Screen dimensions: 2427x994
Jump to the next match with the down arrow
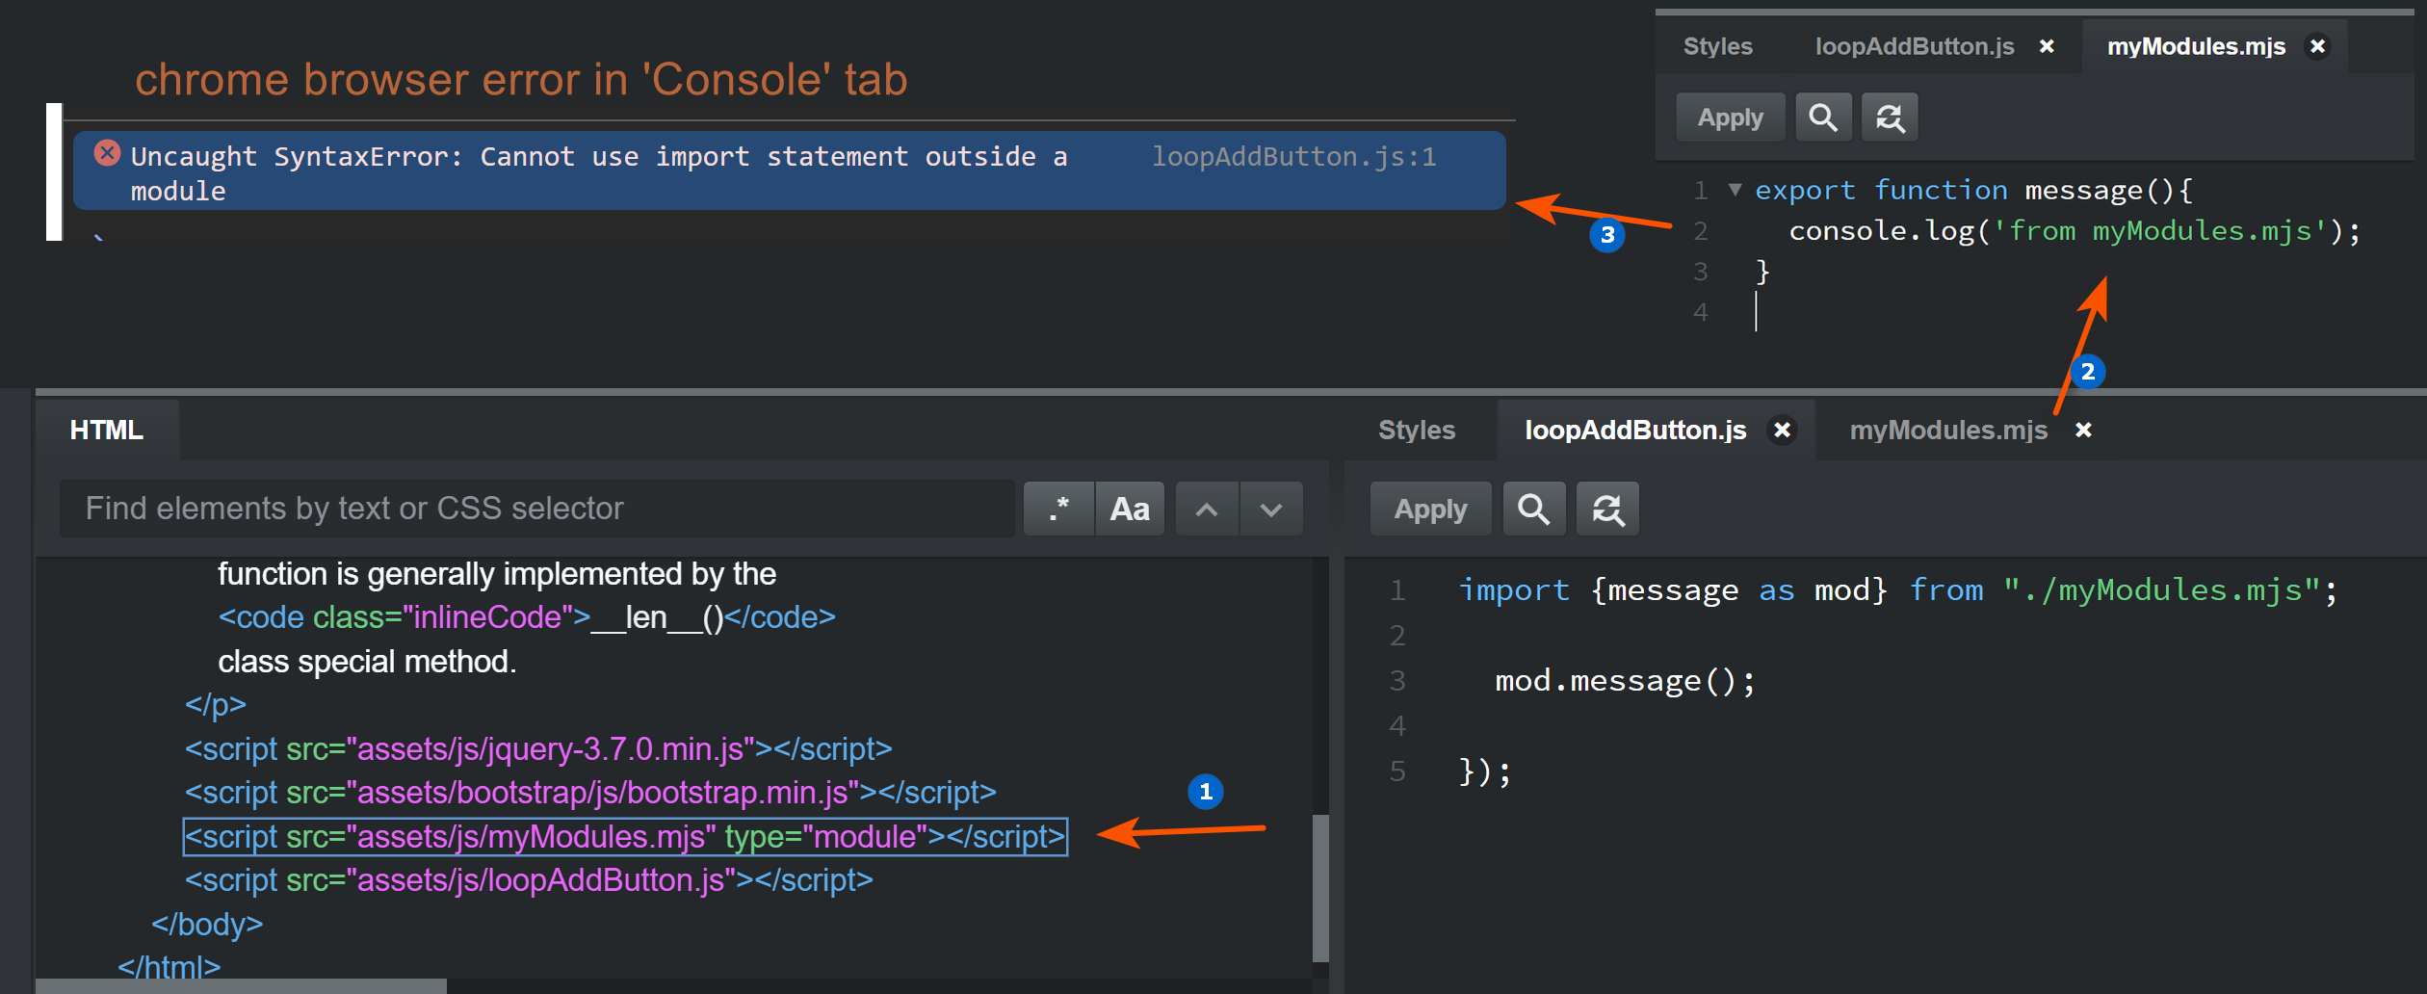pos(1271,509)
